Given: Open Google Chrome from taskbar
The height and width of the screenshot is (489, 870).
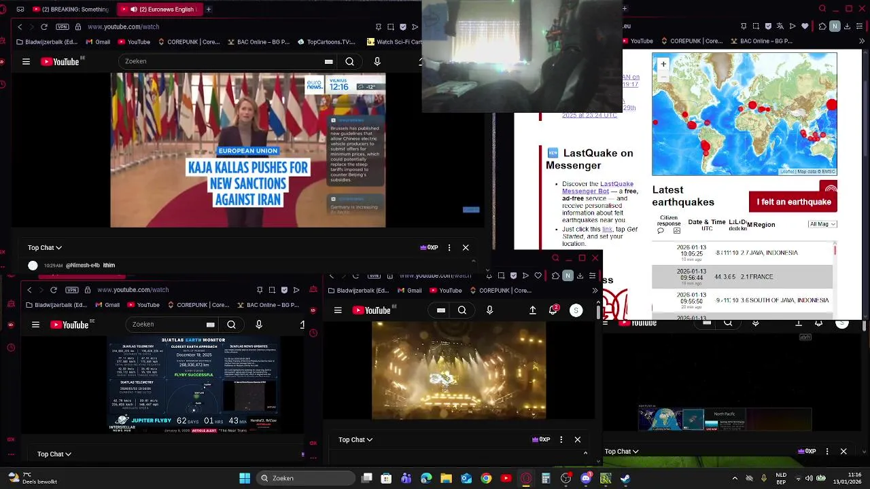Looking at the screenshot, I should tap(486, 478).
